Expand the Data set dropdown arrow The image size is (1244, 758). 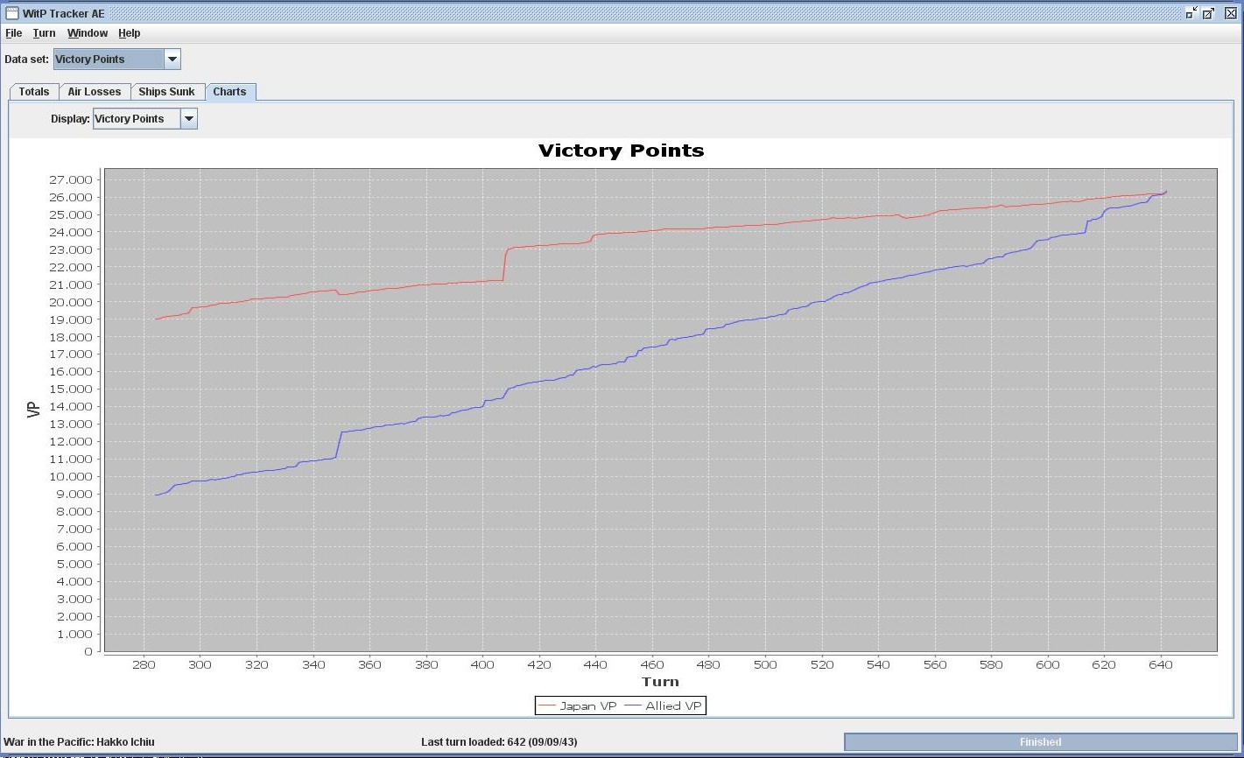[x=172, y=60]
